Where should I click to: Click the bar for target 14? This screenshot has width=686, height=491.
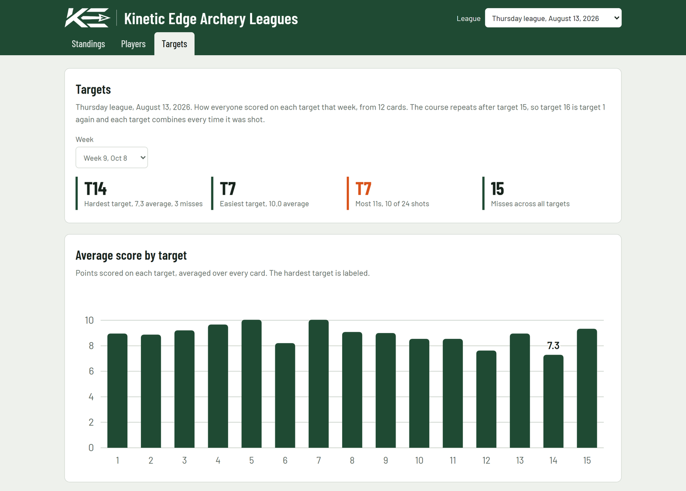coord(553,401)
